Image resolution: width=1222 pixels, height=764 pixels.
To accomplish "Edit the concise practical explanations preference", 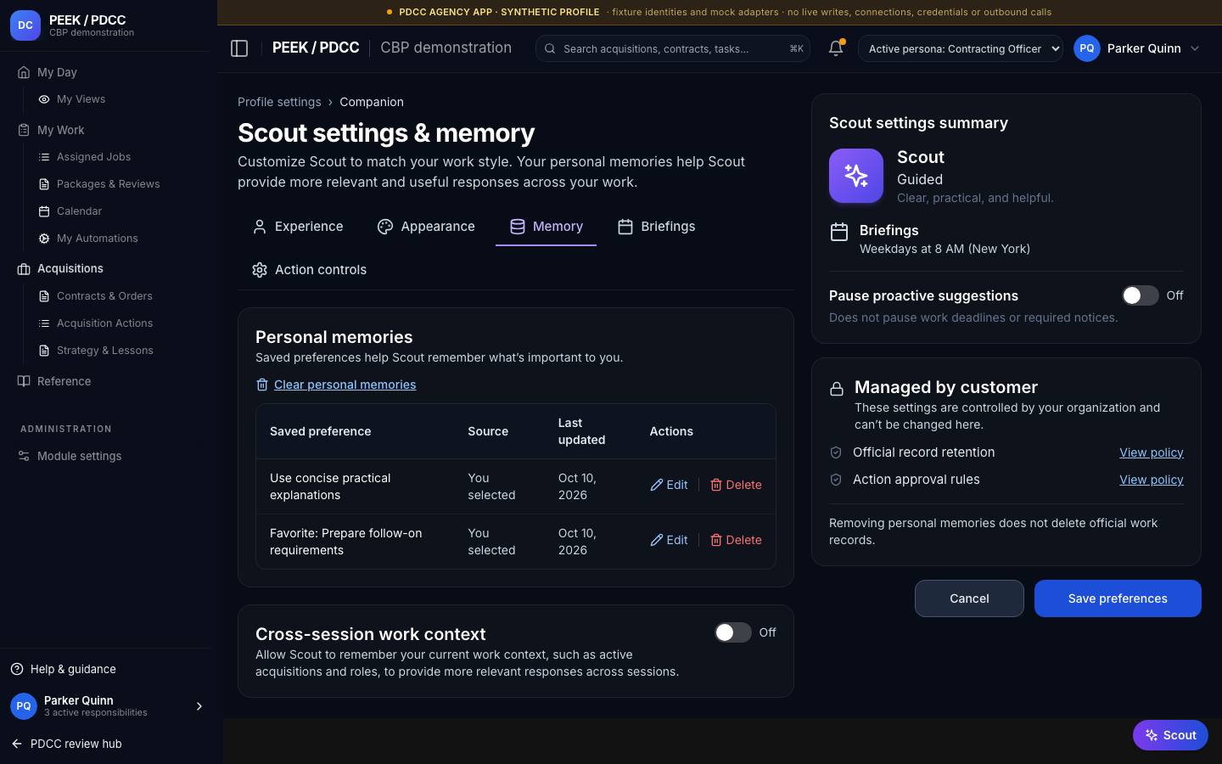I will [x=669, y=485].
